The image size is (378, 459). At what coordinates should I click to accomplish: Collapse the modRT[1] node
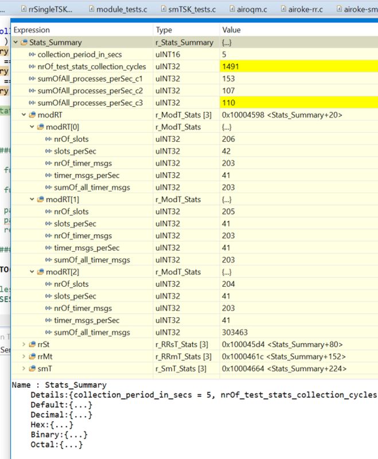pos(32,200)
